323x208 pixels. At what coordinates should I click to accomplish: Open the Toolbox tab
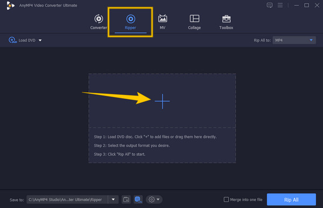point(226,22)
